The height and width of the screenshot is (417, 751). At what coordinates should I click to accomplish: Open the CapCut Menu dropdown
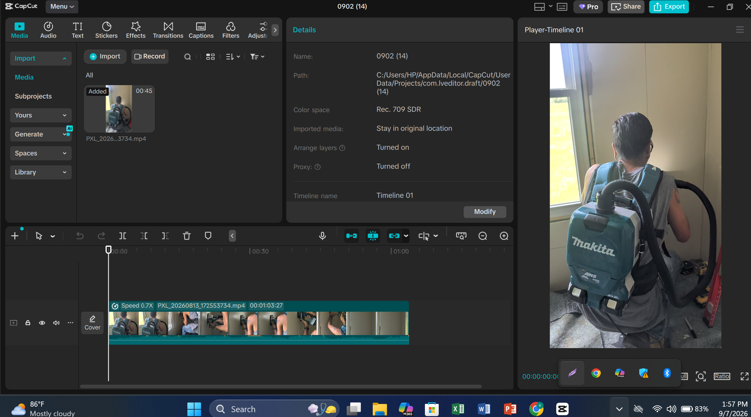click(62, 7)
